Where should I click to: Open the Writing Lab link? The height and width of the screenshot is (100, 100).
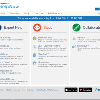coord(4,46)
